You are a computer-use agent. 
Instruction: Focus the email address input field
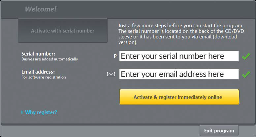coord(179,74)
